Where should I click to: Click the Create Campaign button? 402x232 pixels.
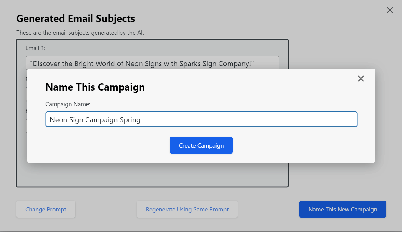(x=201, y=145)
